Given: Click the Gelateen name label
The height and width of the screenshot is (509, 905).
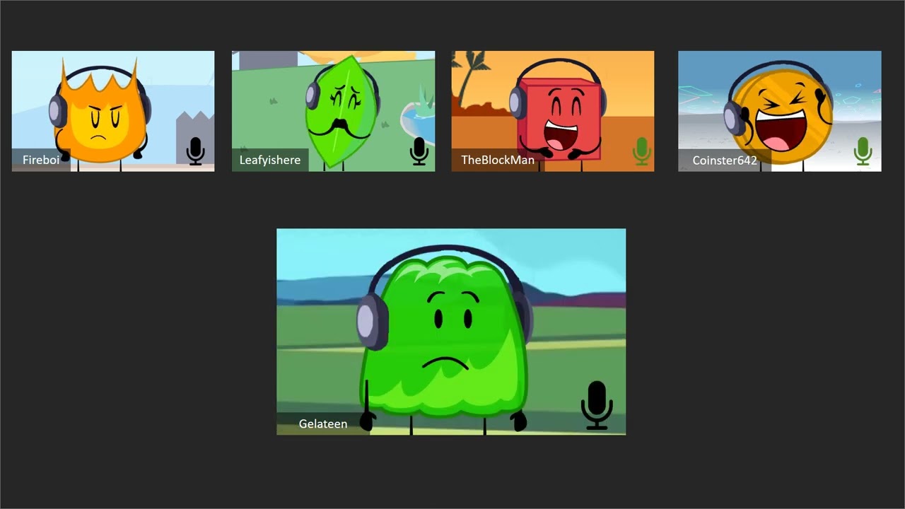Looking at the screenshot, I should (x=323, y=423).
